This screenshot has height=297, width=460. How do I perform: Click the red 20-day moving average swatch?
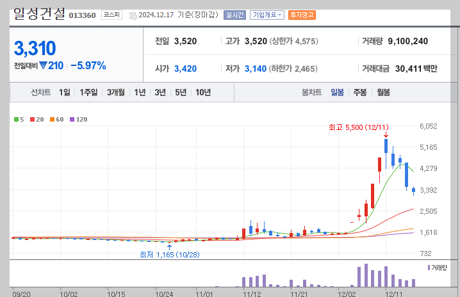point(32,119)
